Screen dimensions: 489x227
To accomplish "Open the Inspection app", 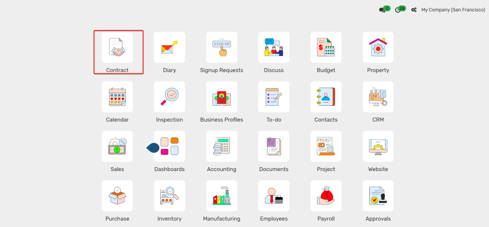I will coord(169,97).
